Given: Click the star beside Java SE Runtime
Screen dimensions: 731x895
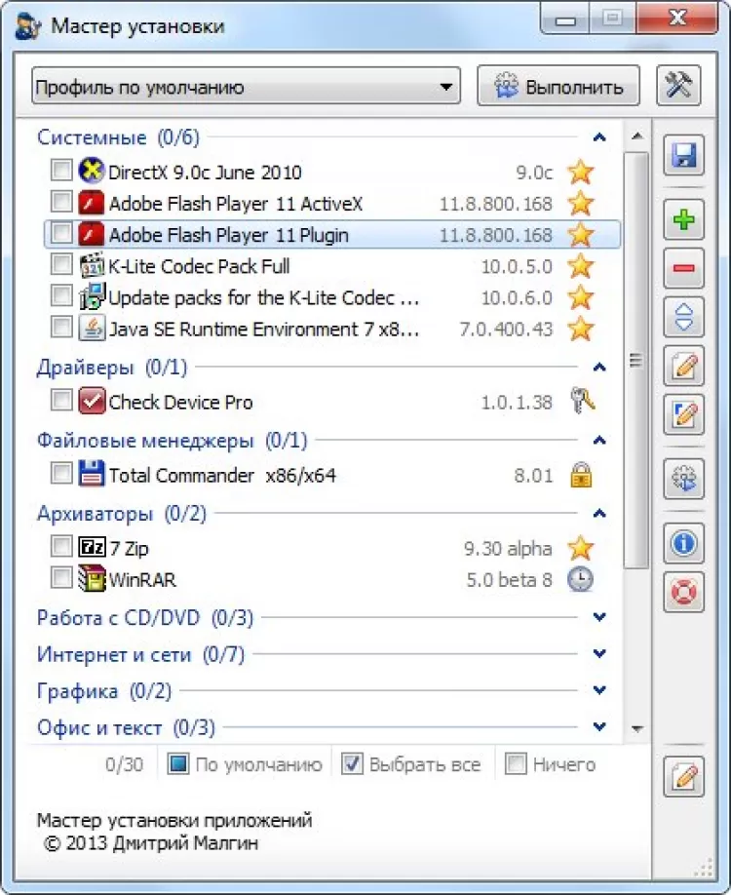Looking at the screenshot, I should coord(580,329).
